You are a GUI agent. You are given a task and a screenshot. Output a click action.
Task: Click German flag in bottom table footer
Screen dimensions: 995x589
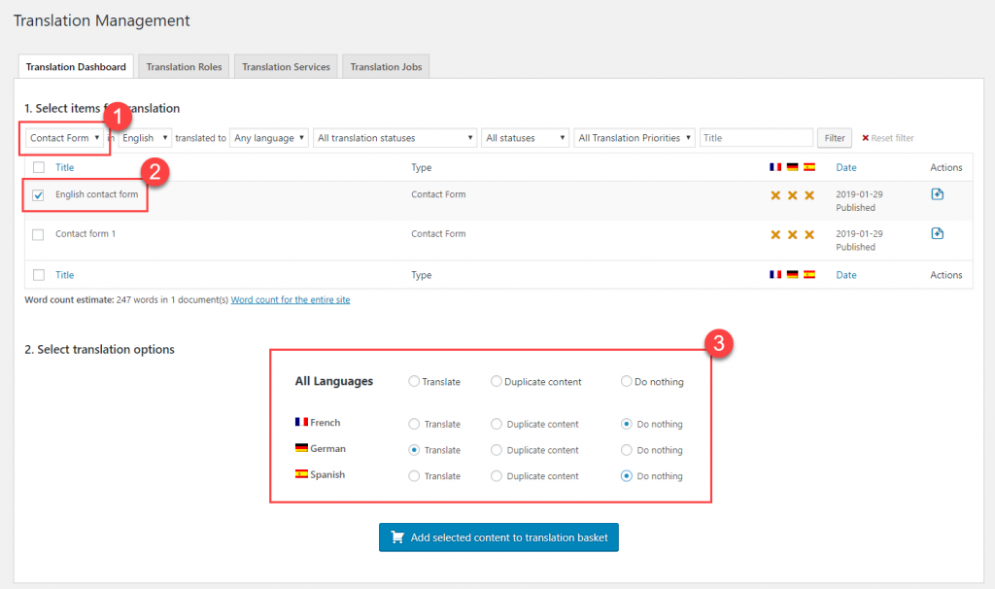[793, 274]
